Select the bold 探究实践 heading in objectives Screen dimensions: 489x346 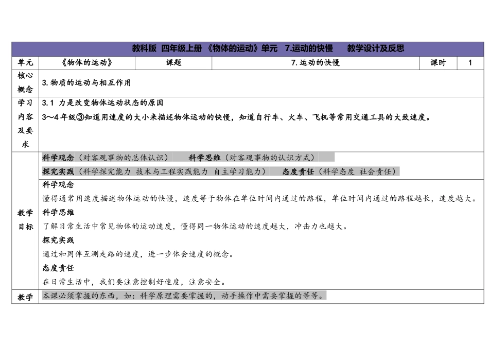[x=58, y=240]
